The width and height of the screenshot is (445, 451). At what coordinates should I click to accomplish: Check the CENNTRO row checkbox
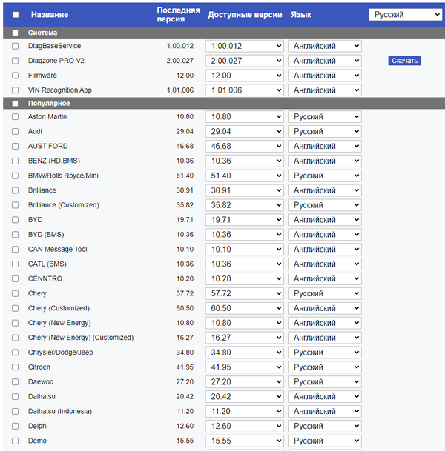click(15, 278)
